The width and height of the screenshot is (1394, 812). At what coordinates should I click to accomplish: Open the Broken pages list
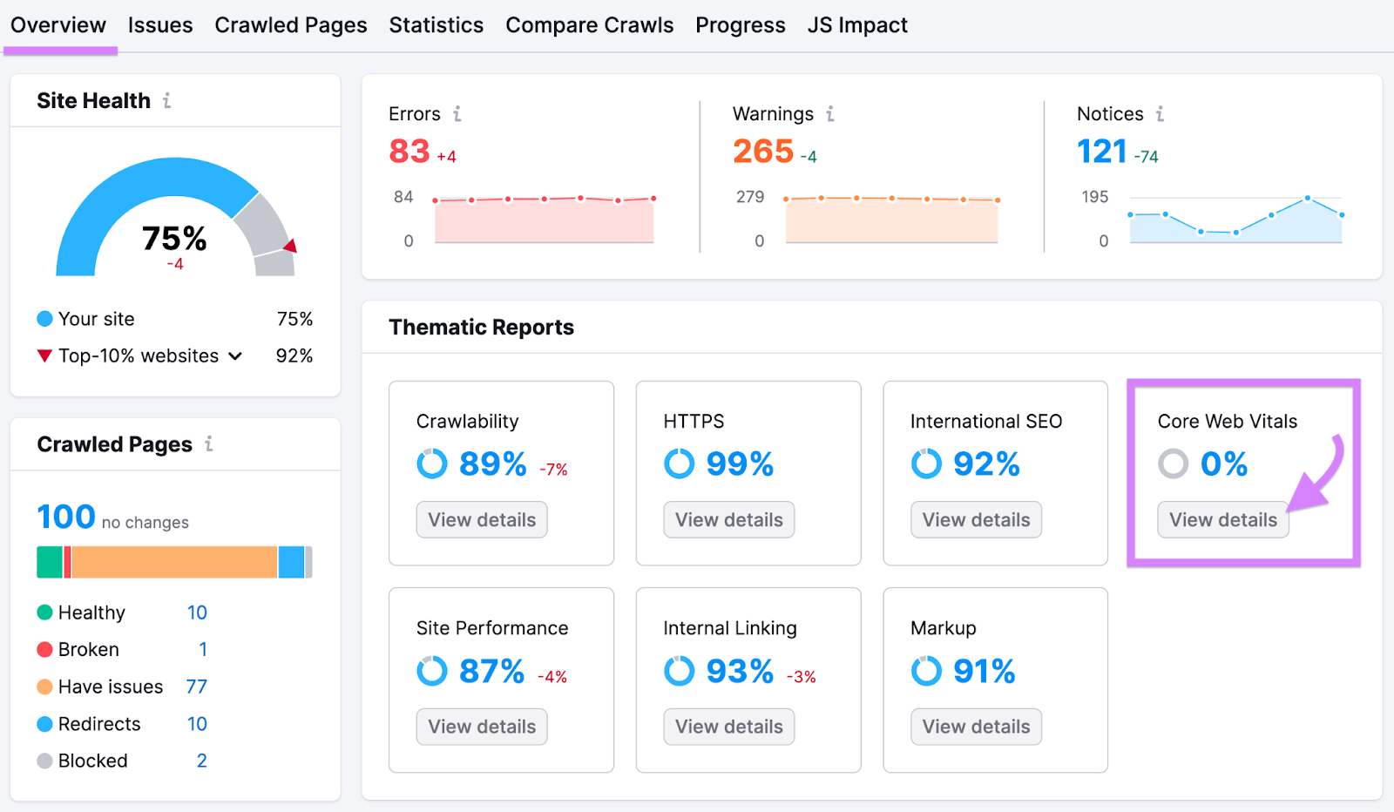tap(202, 649)
